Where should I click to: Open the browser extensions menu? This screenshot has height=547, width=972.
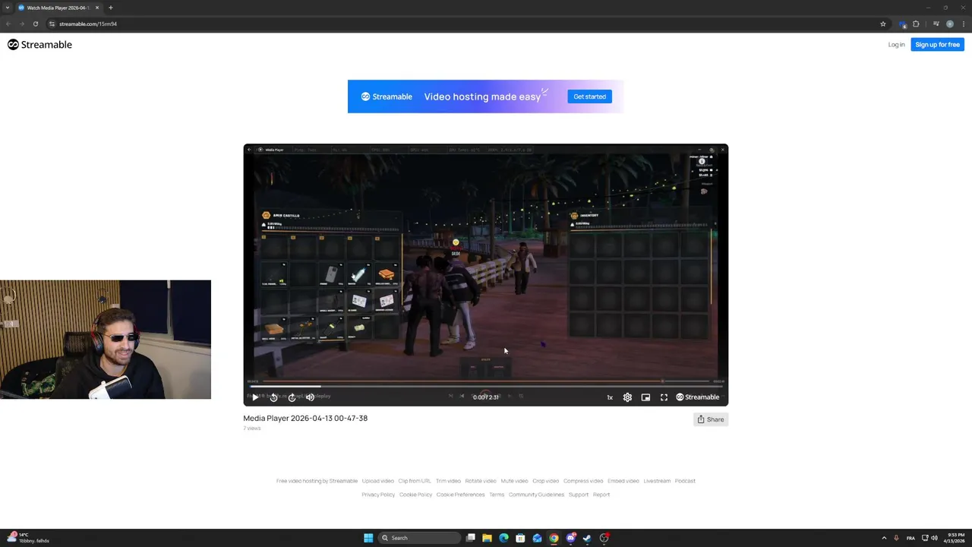click(x=916, y=24)
